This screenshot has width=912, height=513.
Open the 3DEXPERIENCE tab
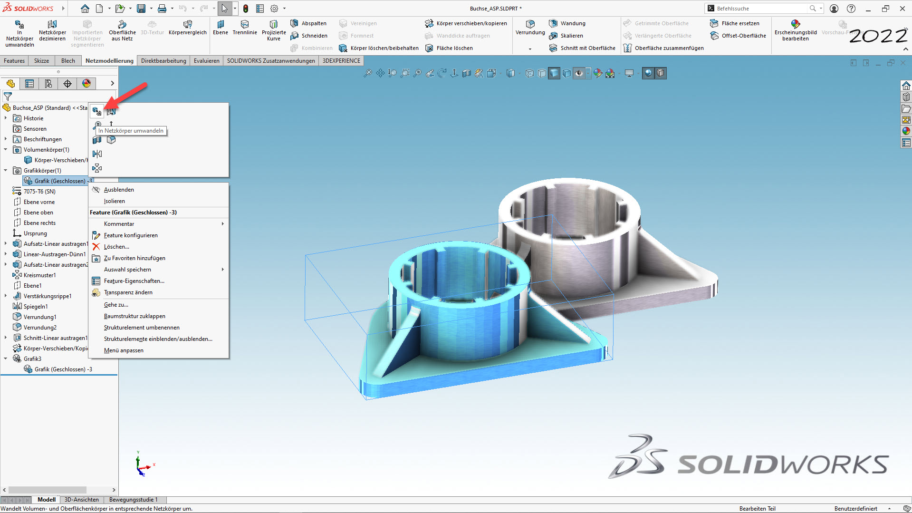[341, 61]
